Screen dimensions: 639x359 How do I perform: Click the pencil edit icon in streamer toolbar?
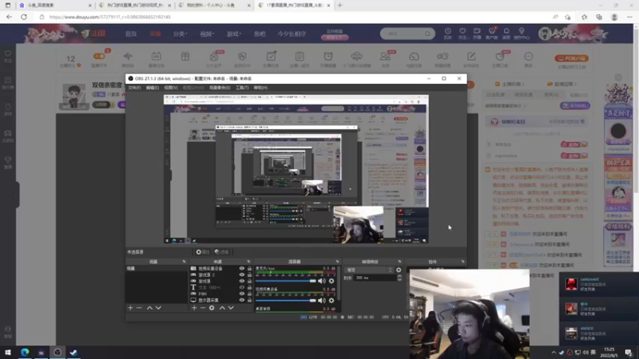point(471,57)
